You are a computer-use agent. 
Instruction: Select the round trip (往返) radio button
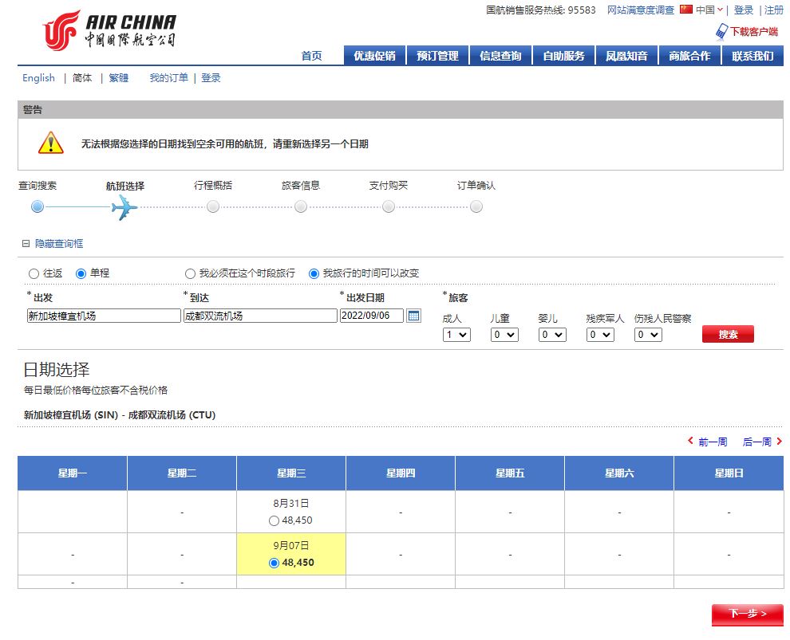(x=34, y=273)
